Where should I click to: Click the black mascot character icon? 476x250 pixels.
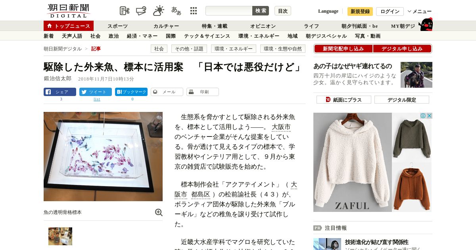426,24
